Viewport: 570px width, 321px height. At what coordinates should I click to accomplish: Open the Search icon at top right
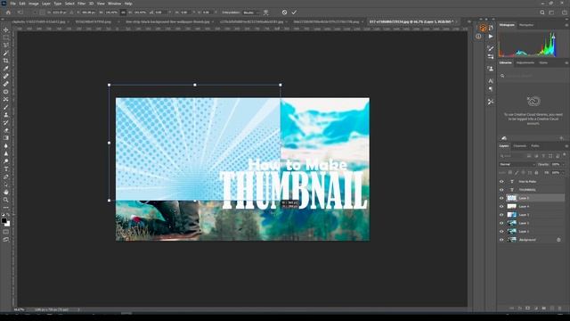point(542,12)
